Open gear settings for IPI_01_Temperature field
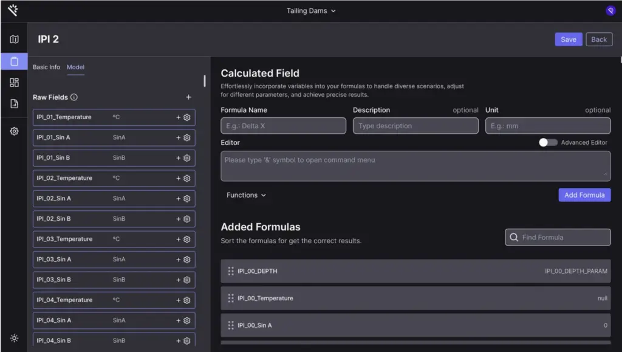This screenshot has width=622, height=352. coord(187,117)
